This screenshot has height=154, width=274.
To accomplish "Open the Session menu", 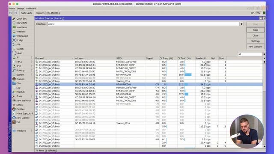I will point(12,9).
